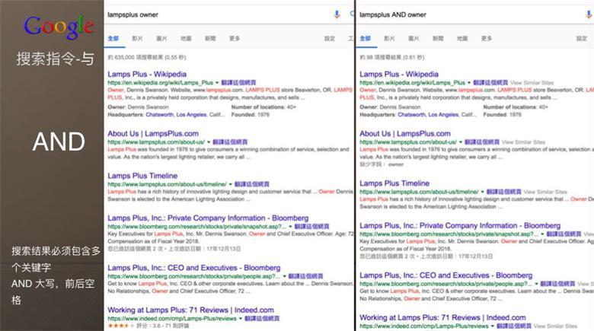The width and height of the screenshot is (594, 331).
Task: Expand the arrow after the Wikipedia URL in the 'lampsplus owner' results
Action: 217,83
